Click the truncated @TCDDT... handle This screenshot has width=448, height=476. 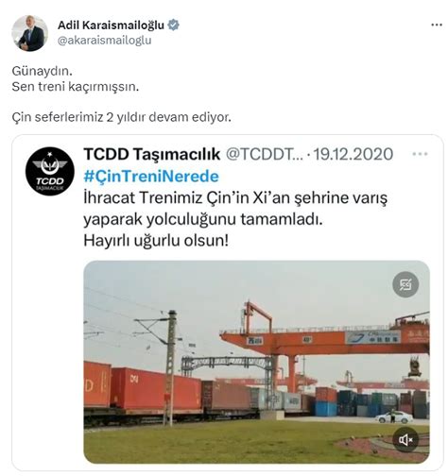click(x=265, y=154)
